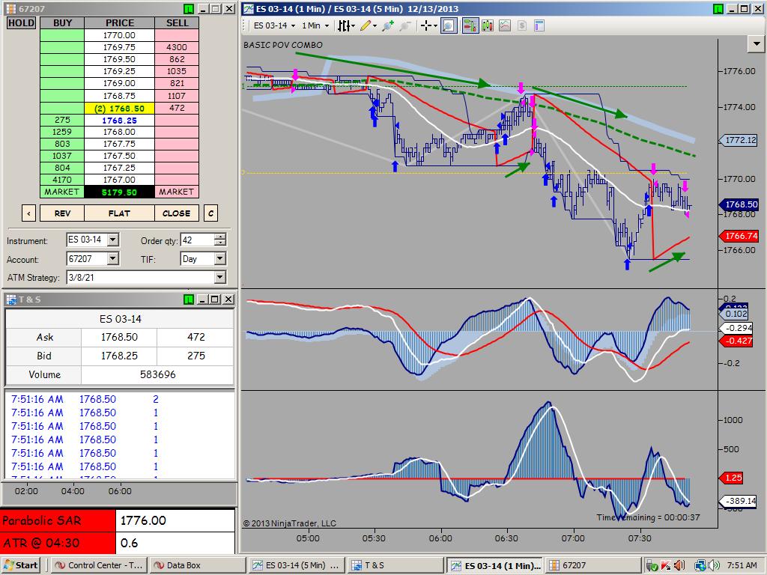Click buy cell at price 1768.00

tap(62, 132)
